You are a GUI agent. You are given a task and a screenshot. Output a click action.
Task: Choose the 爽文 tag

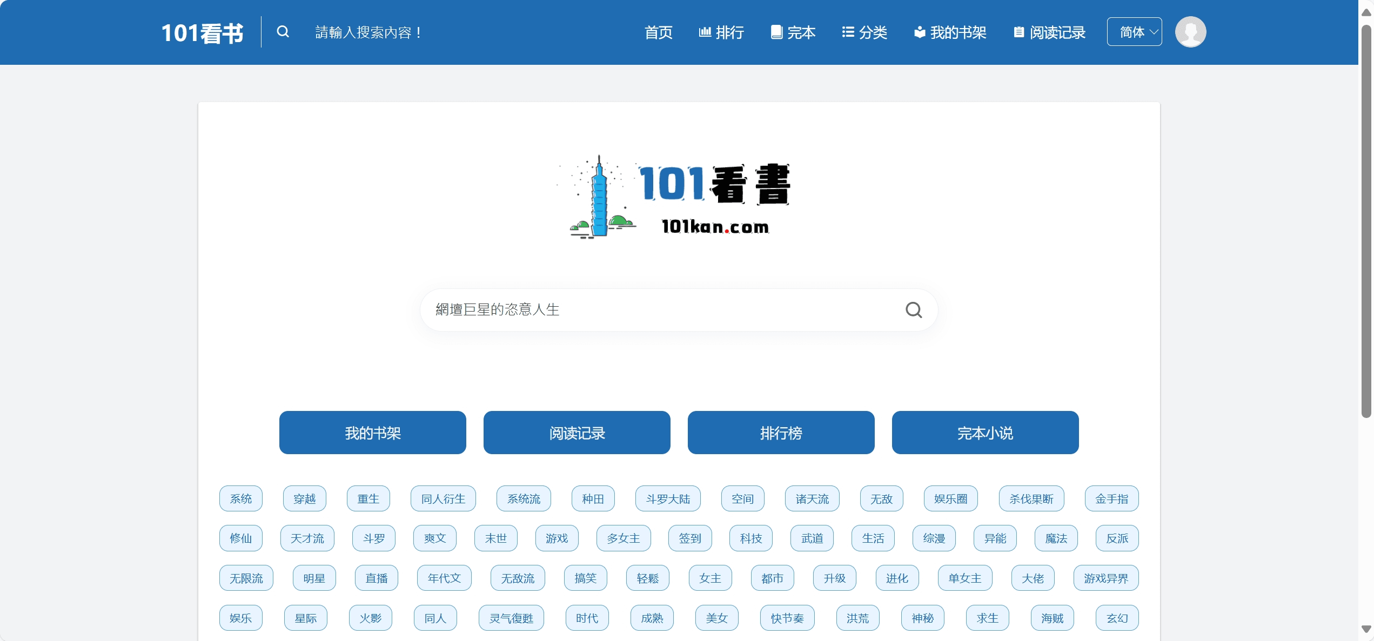pos(435,538)
